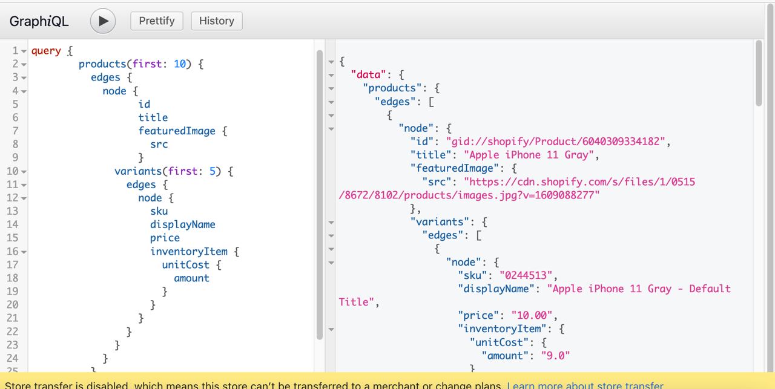This screenshot has width=775, height=389.
Task: Click "unitCost" field on line 17
Action: [186, 264]
